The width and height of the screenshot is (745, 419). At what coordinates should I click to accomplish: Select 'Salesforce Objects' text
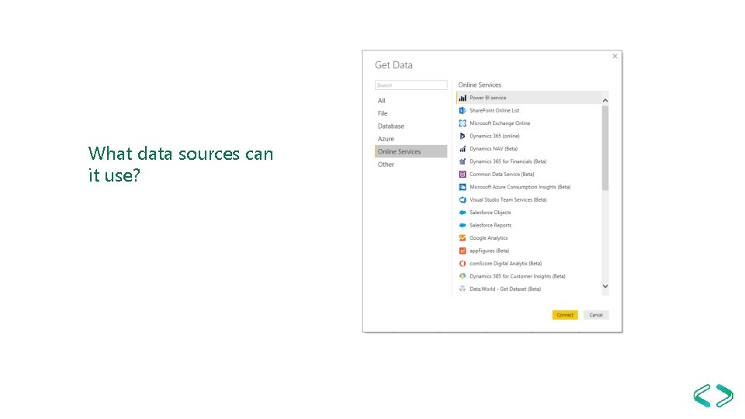[490, 213]
